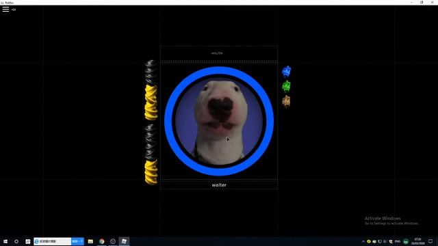Image resolution: width=438 pixels, height=246 pixels.
Task: Click the taskbar search input field
Action: point(53,241)
